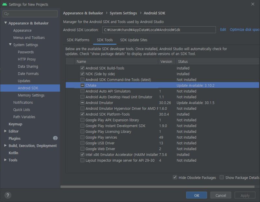Expand the Build, Execution, Deployment section

6,145
